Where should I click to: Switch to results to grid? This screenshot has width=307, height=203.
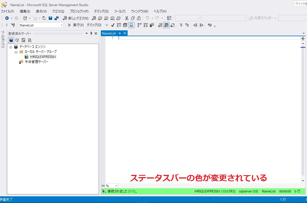(166, 25)
